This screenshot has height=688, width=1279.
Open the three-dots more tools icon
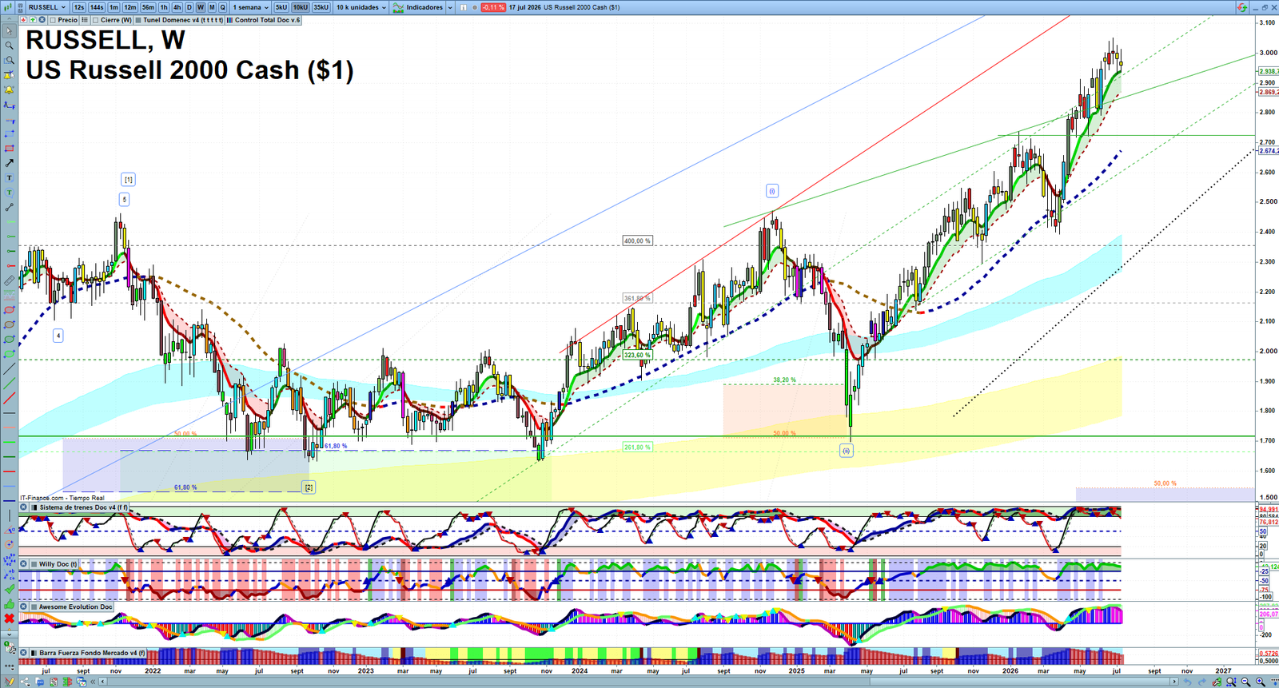[x=9, y=666]
